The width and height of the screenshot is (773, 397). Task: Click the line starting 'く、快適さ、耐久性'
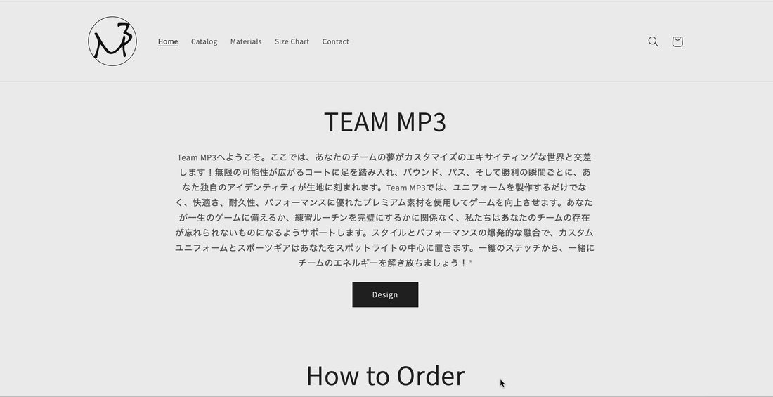click(385, 202)
